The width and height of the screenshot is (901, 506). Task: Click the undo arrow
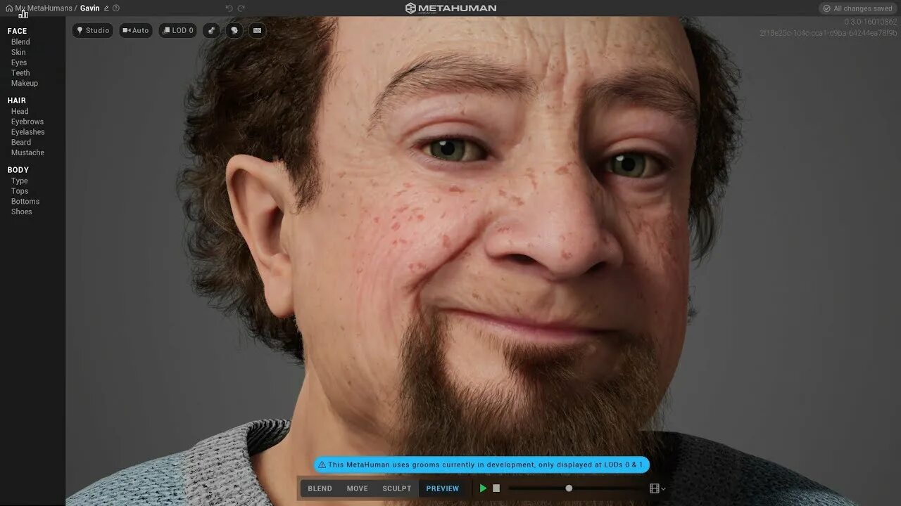pos(229,8)
